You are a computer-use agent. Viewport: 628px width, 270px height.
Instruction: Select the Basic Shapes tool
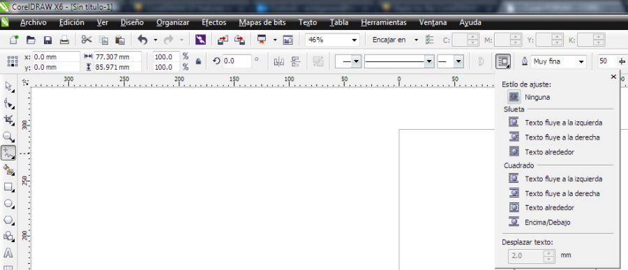tap(9, 237)
